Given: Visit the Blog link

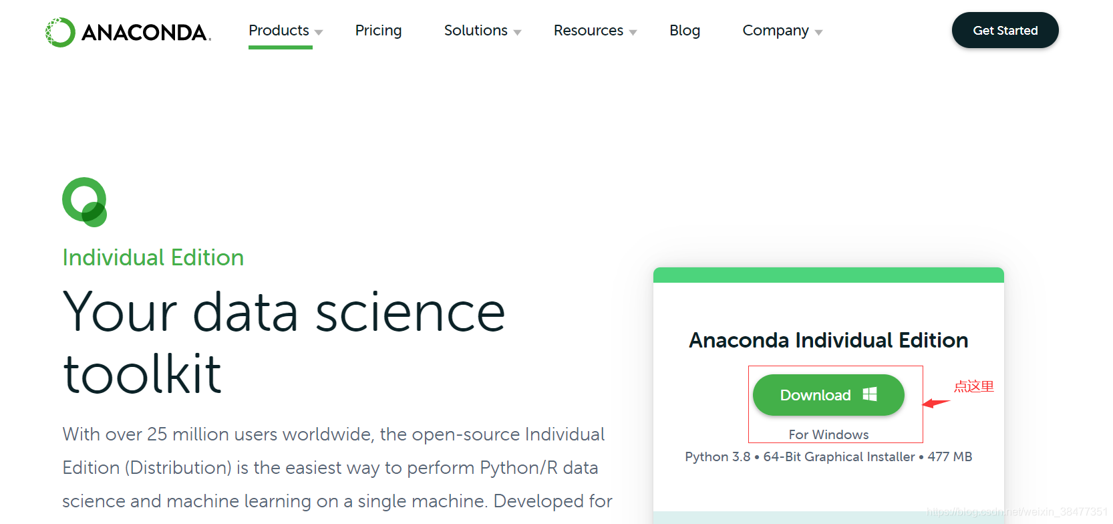Looking at the screenshot, I should (x=685, y=31).
